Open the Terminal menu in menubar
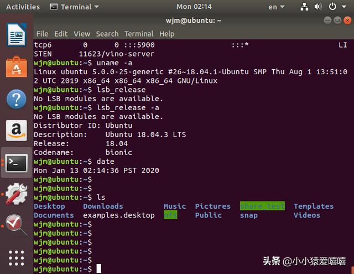Viewport: 354px width, 274px height. coord(139,34)
